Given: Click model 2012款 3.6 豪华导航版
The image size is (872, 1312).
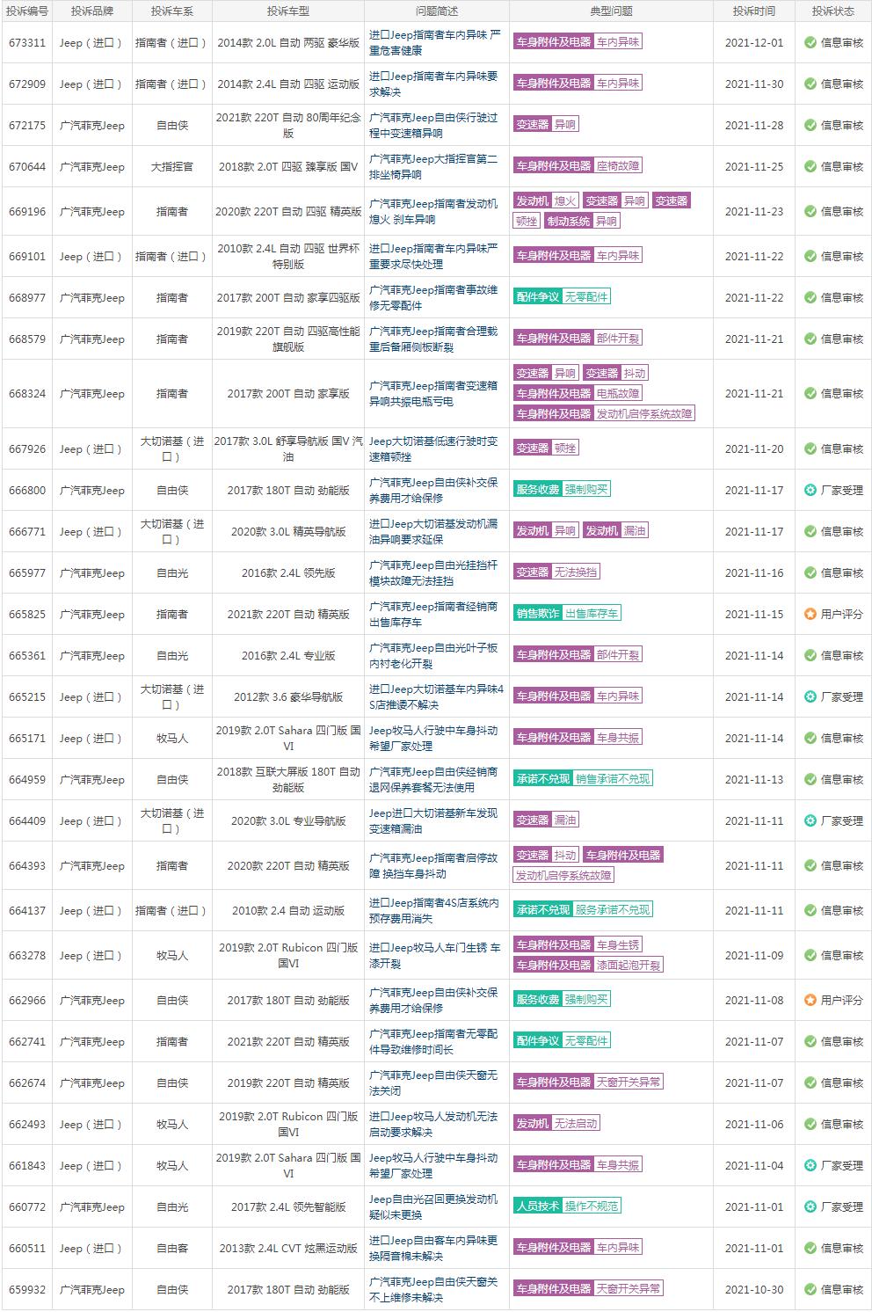Looking at the screenshot, I should (288, 696).
